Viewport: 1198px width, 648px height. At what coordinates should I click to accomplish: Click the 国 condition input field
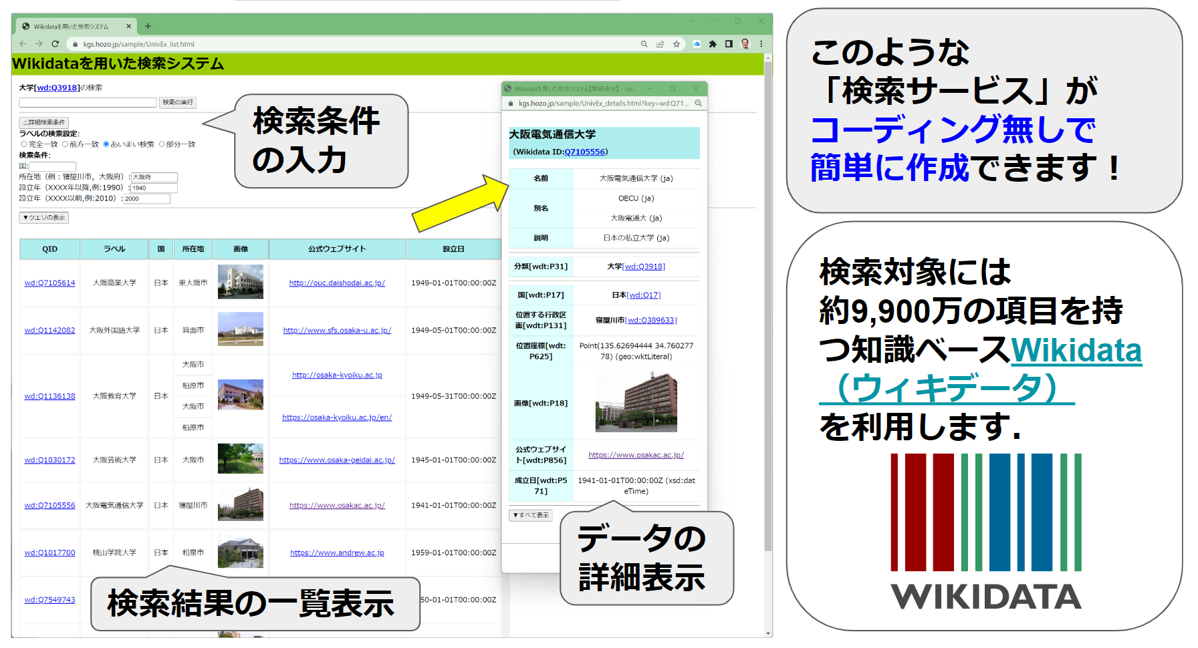[x=53, y=166]
